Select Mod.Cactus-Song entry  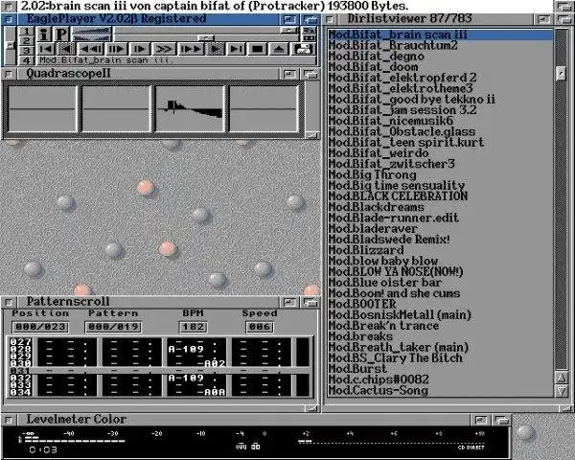tap(440, 390)
